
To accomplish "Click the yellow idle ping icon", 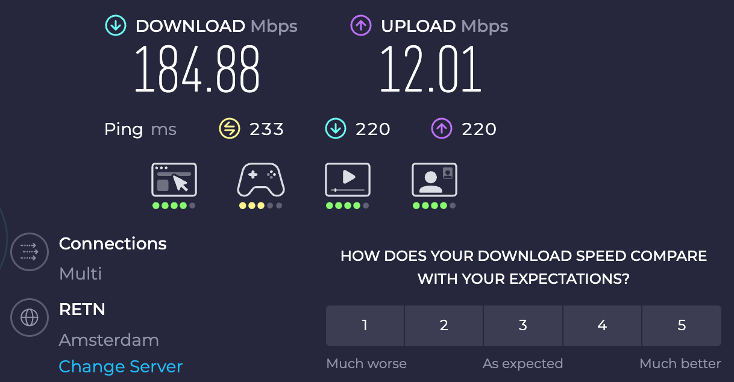I will pyautogui.click(x=228, y=128).
